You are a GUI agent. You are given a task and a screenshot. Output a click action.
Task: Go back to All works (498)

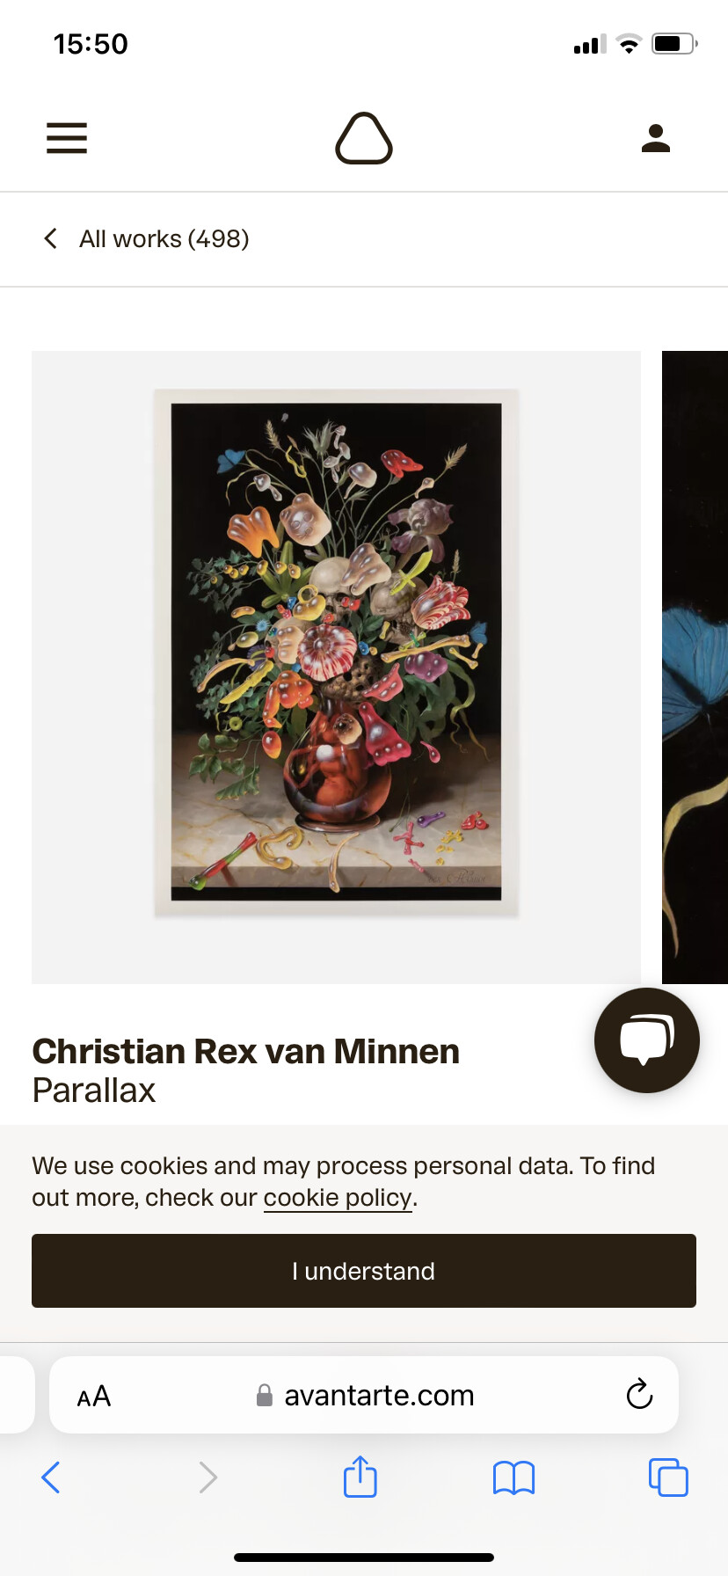point(164,239)
